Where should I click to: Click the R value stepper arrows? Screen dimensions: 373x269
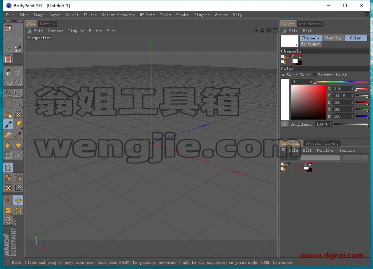(352, 102)
